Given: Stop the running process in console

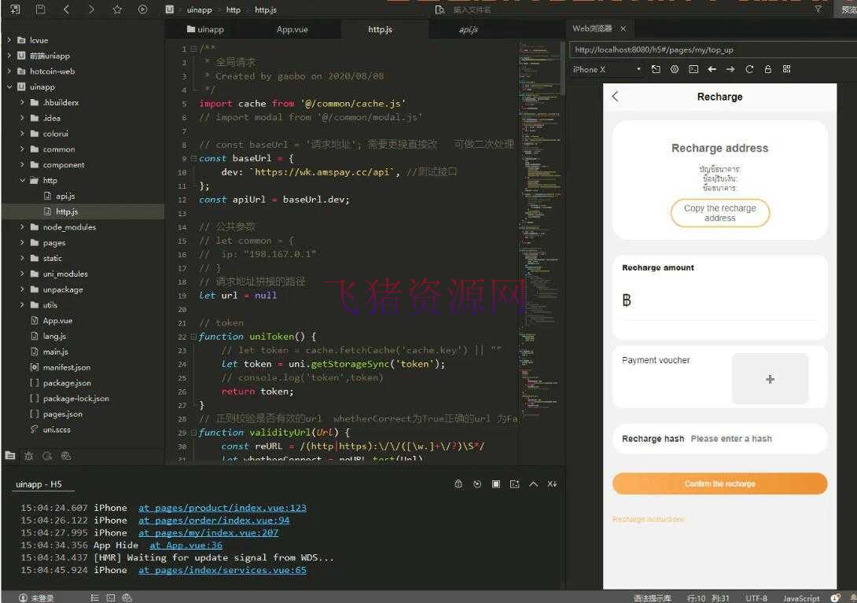Looking at the screenshot, I should point(496,484).
